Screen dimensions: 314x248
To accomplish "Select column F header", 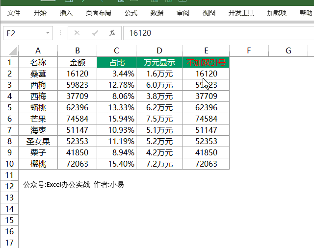I will point(249,51).
